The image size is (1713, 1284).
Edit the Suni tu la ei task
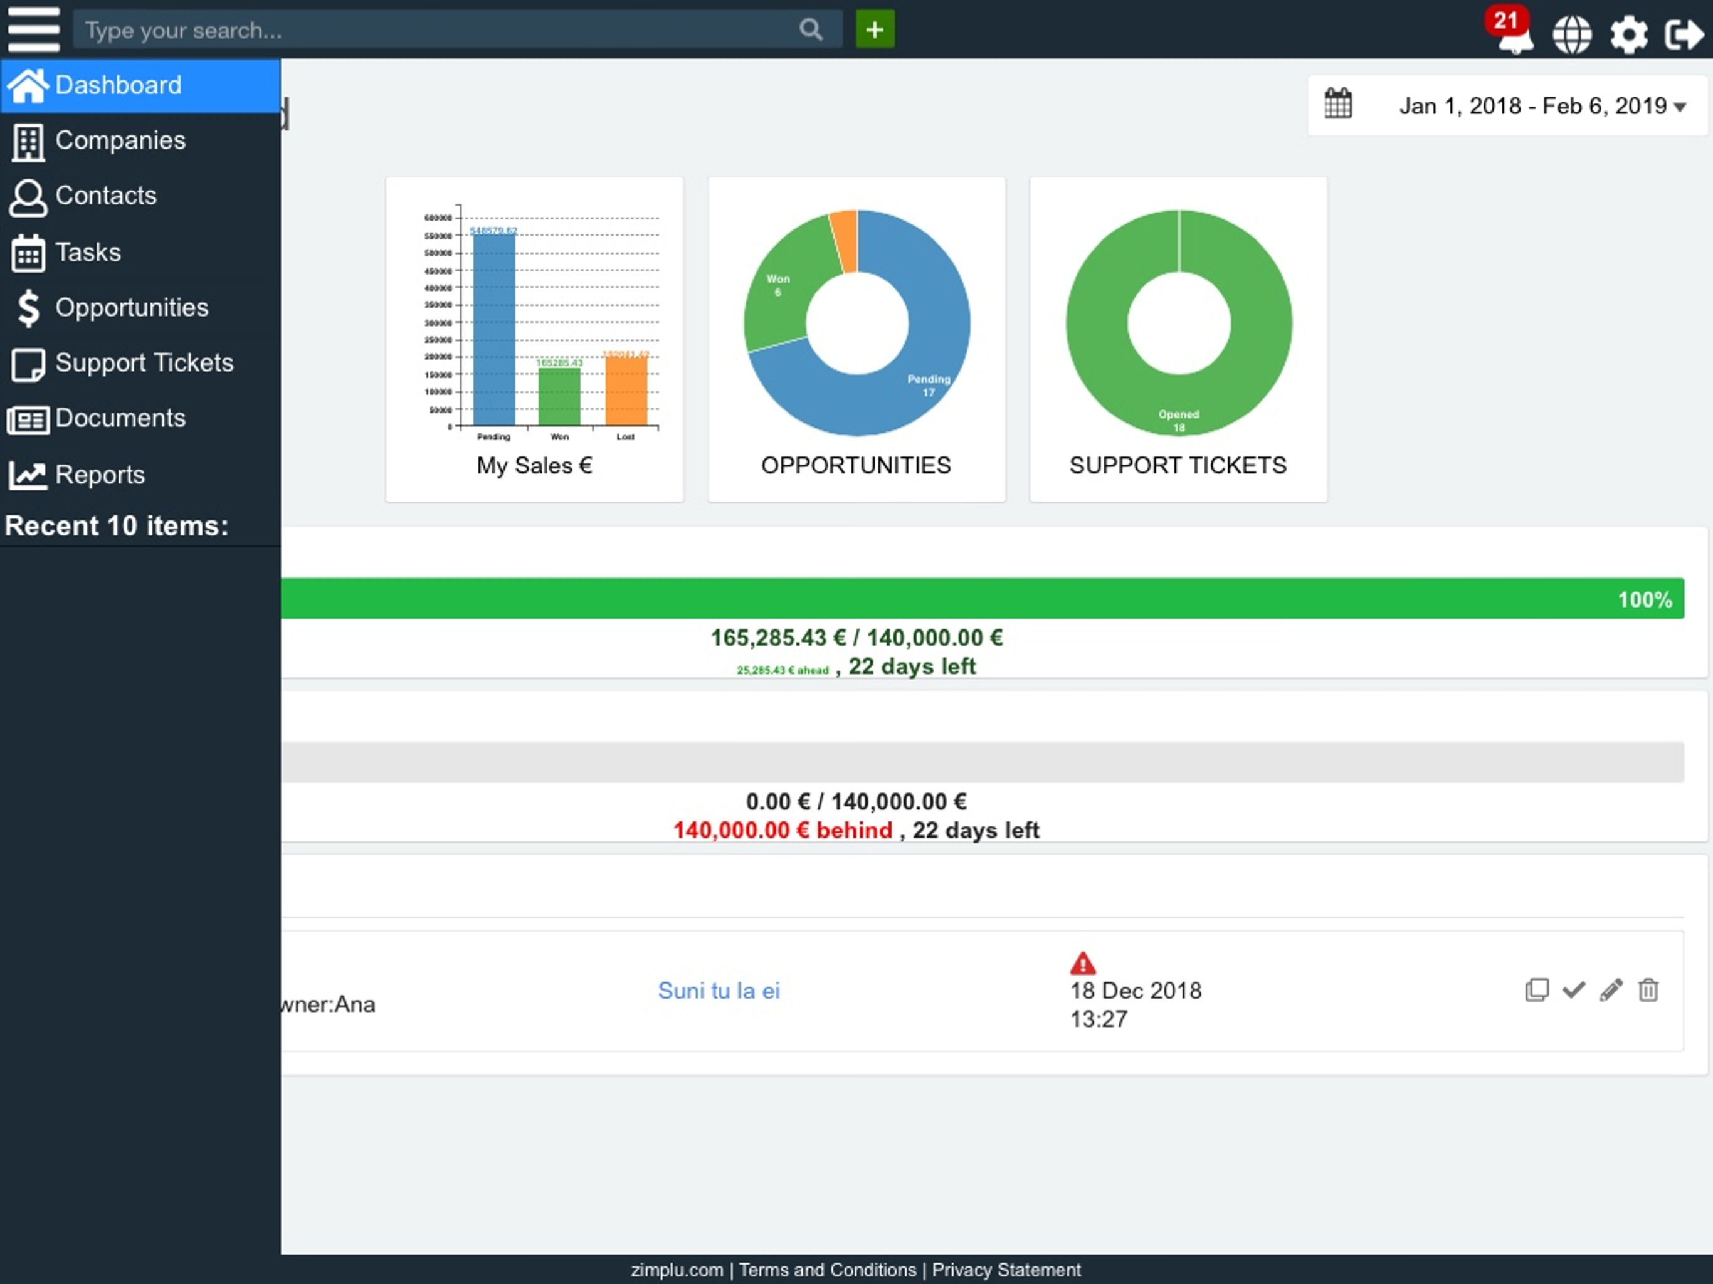1611,990
